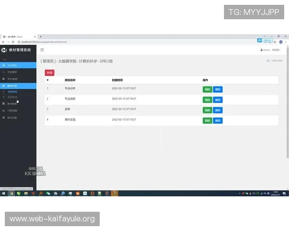Open 学院管理 in the sidebar
This screenshot has width=289, height=231.
click(x=18, y=72)
